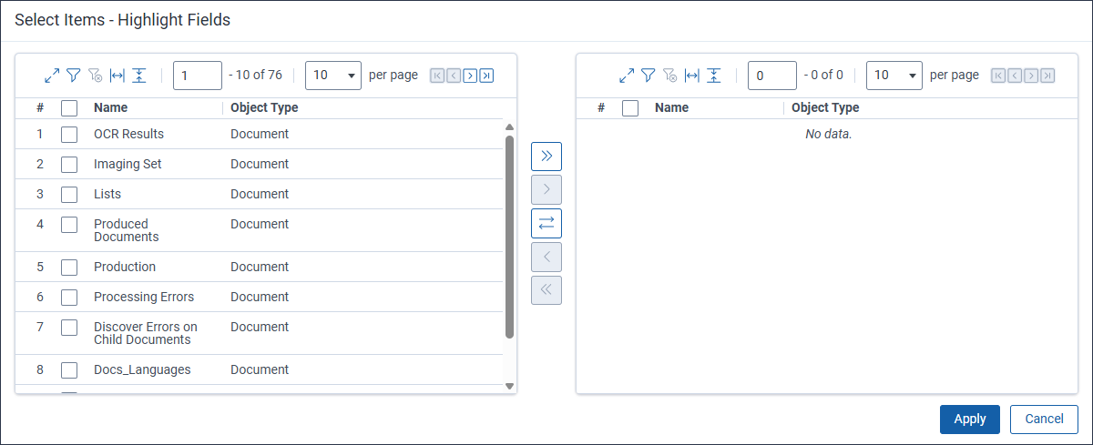Tick the checkbox for OCR Results
Image resolution: width=1093 pixels, height=445 pixels.
(x=69, y=135)
